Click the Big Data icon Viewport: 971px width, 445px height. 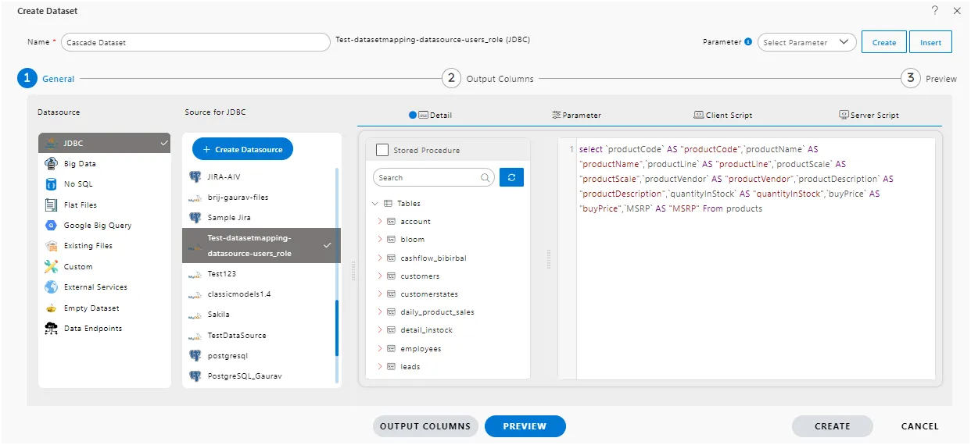51,164
